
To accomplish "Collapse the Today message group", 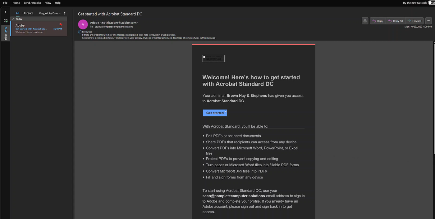I will click(x=13, y=19).
